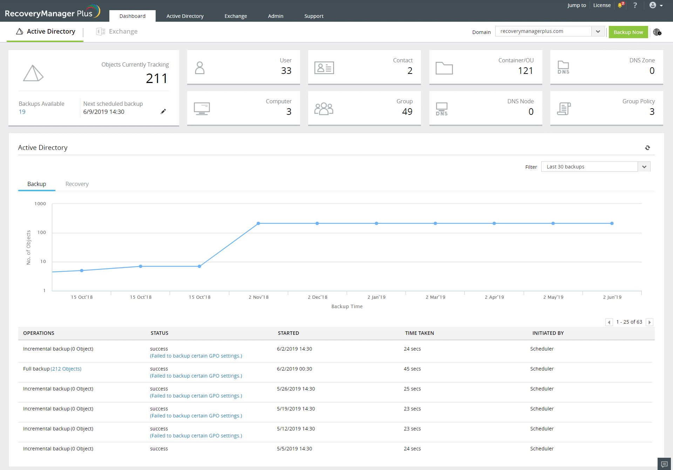This screenshot has width=673, height=470.
Task: Open GPO failure link for 5/12/2019 backup
Action: point(196,436)
